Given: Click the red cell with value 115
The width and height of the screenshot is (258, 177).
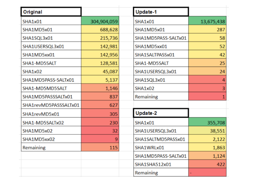Looking at the screenshot, I should coord(100,148).
